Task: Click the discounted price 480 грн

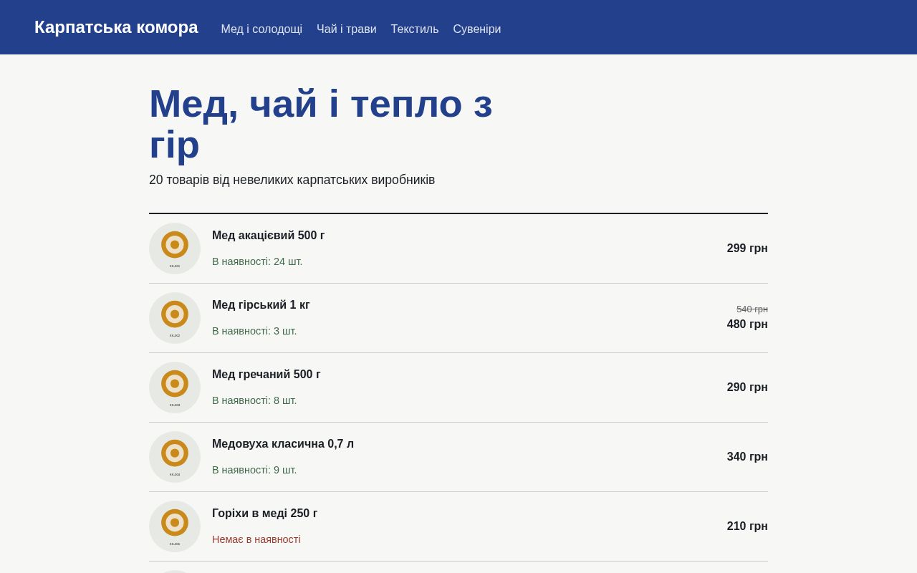Action: point(747,324)
